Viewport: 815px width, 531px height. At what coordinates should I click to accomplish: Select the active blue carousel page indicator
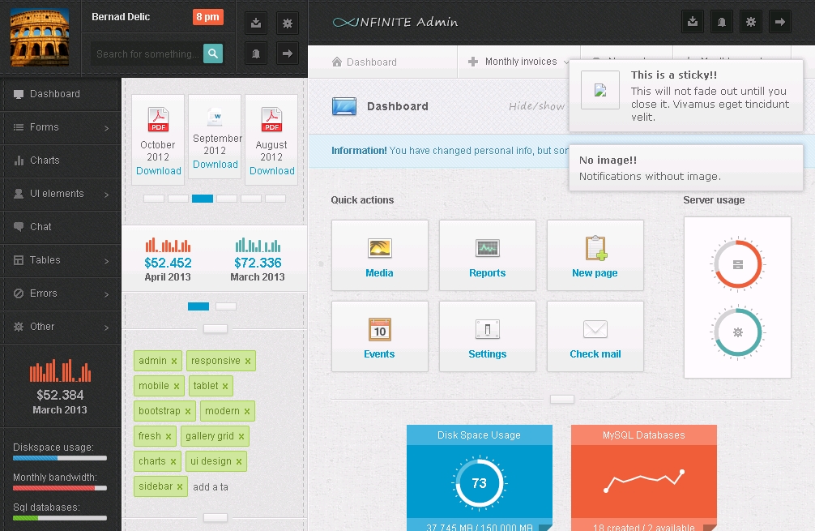(203, 199)
